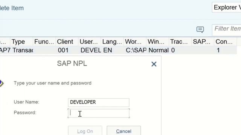Select the EN language cell
This screenshot has width=241, height=135.
pos(112,50)
